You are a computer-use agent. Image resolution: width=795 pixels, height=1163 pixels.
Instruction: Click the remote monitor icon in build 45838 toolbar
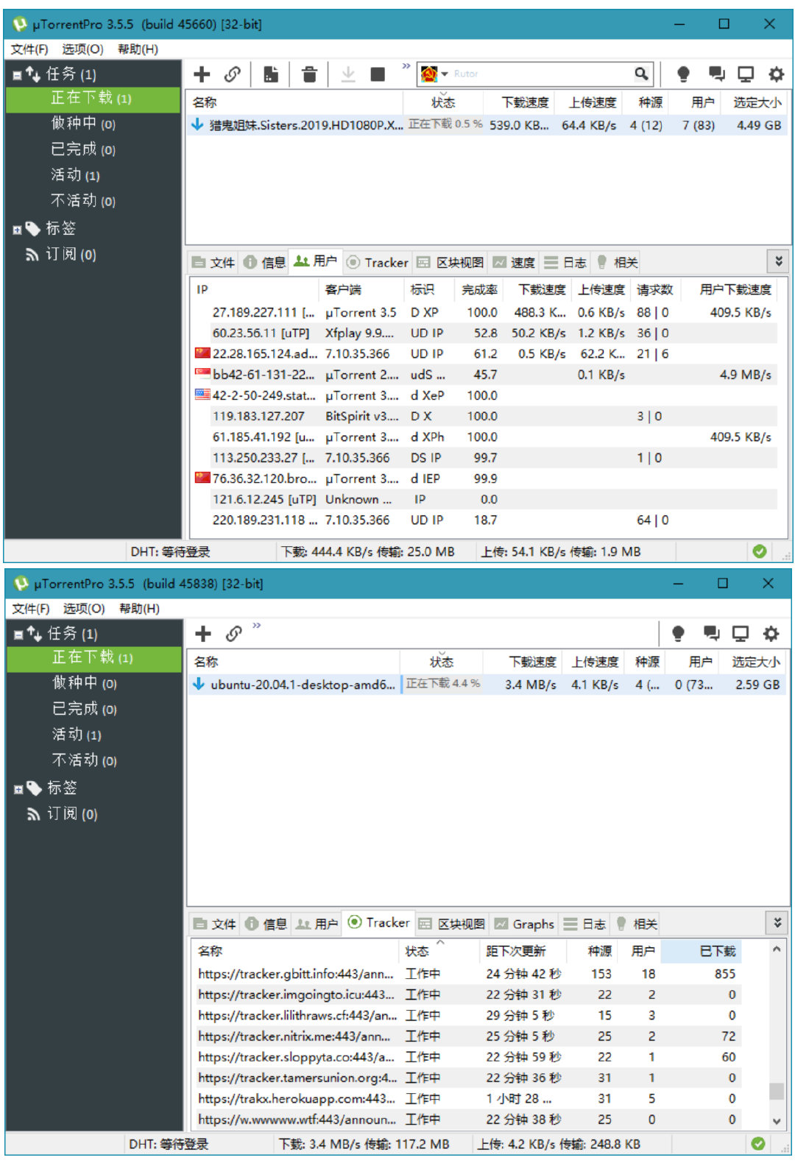[741, 634]
